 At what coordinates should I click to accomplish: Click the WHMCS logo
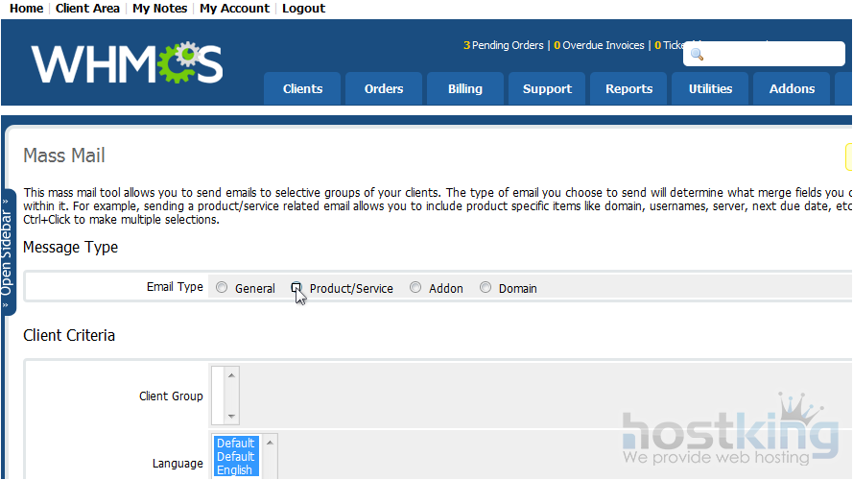127,62
